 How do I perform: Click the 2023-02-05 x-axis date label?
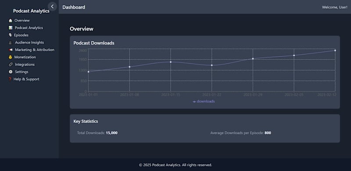[x=294, y=95]
